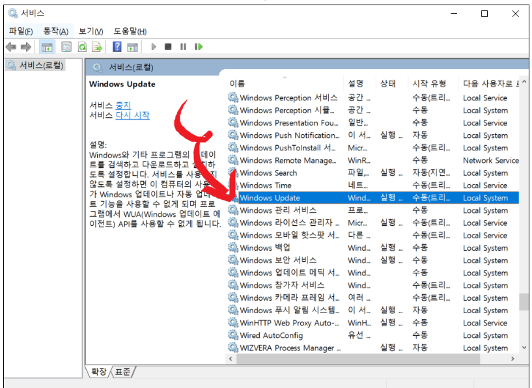Click the Refresh toolbar icon
The image size is (532, 388).
pyautogui.click(x=83, y=47)
